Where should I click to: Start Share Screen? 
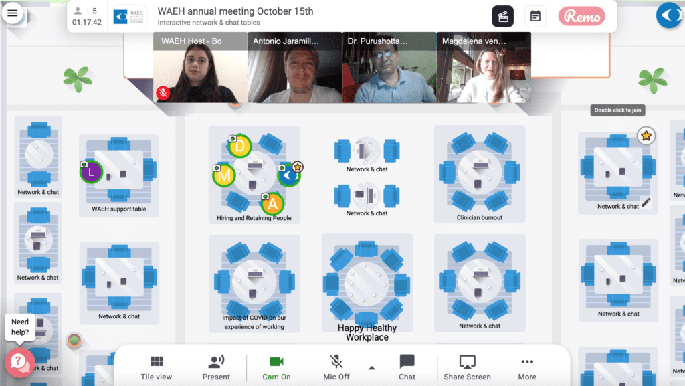(x=467, y=368)
